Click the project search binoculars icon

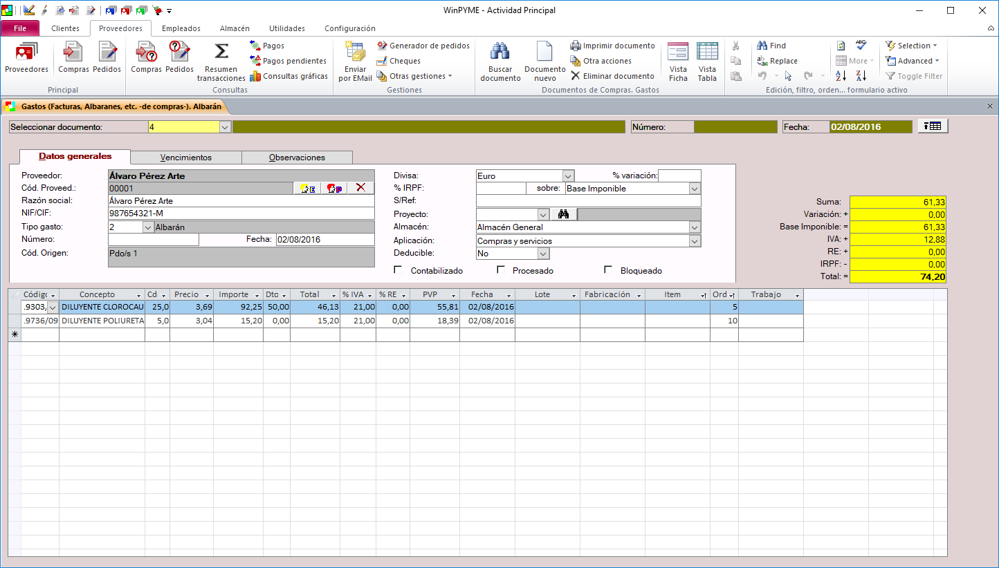(563, 215)
